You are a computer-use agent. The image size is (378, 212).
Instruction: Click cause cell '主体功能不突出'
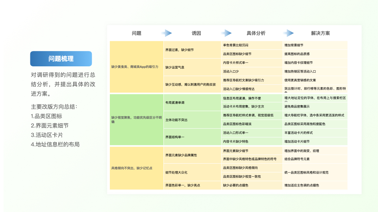point(193,120)
